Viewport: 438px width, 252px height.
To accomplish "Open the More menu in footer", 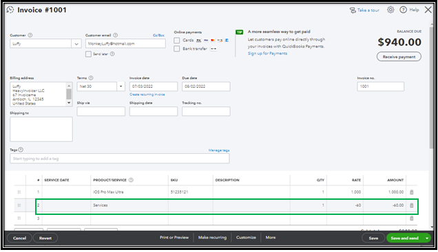I will tap(271, 238).
